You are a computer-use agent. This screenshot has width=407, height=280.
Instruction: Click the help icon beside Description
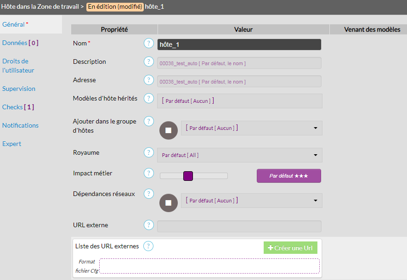click(x=148, y=62)
